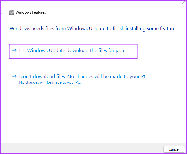Click the No changes will be made subtitle
The image size is (187, 154).
tap(50, 82)
